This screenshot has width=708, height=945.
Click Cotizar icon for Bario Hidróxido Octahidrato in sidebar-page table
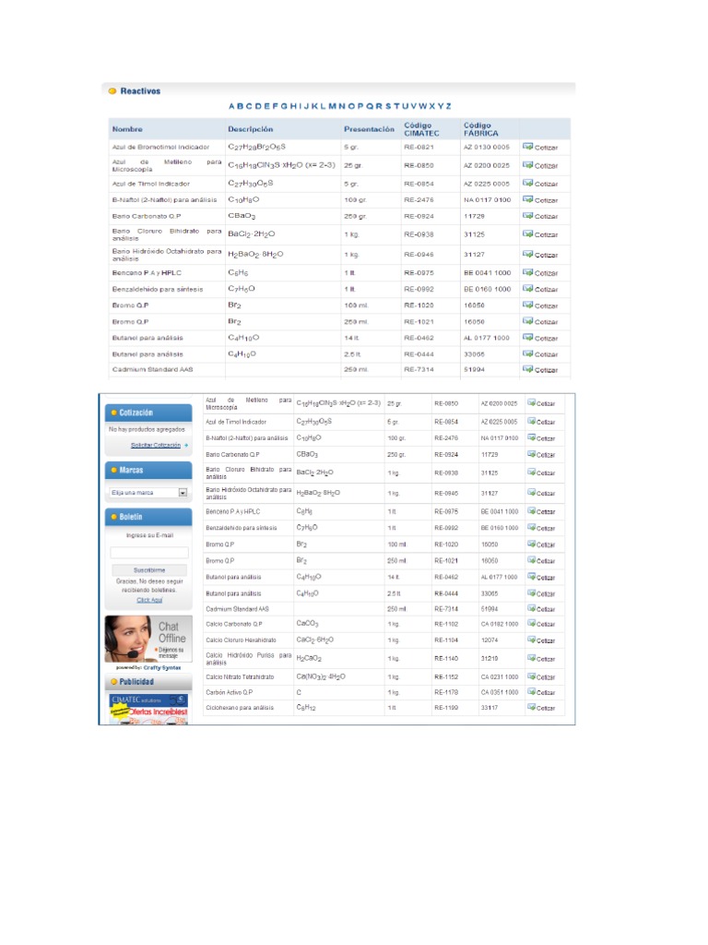(532, 493)
